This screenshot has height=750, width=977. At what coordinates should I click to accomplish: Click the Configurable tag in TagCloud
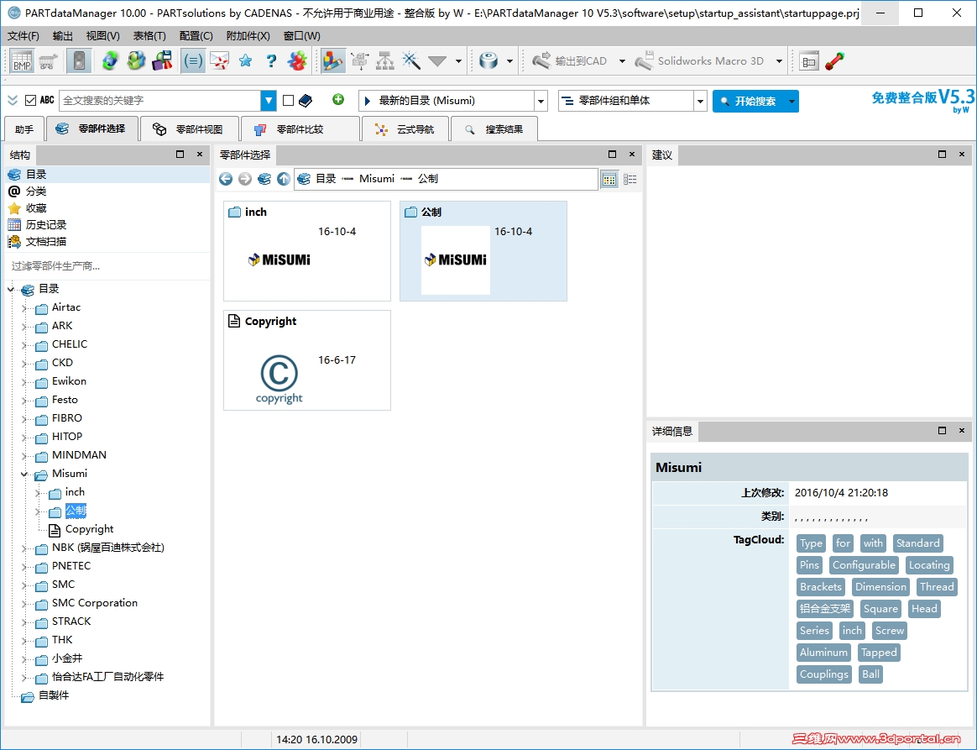click(x=864, y=565)
